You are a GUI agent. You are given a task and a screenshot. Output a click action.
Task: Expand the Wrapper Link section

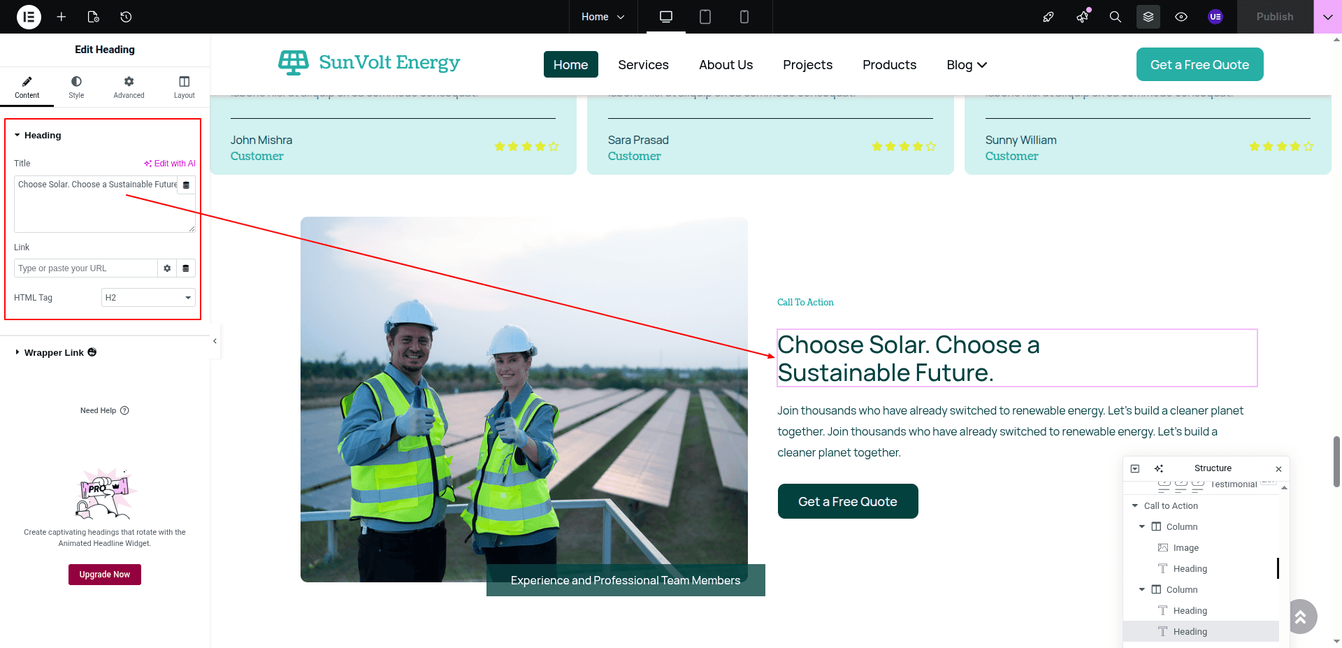[x=54, y=353]
